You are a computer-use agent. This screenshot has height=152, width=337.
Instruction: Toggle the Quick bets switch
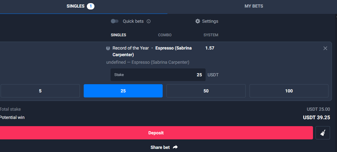(115, 21)
